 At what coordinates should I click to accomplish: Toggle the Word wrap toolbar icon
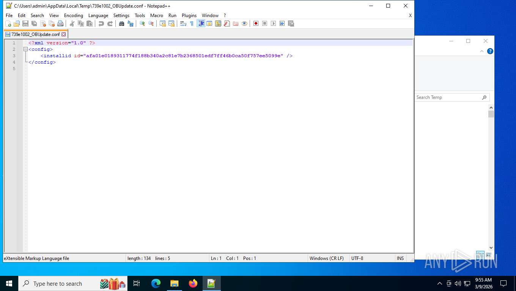point(183,23)
